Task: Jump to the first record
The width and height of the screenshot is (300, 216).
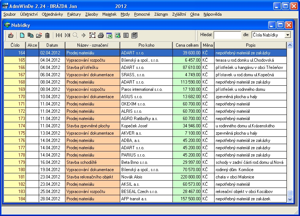Action: tap(59, 35)
